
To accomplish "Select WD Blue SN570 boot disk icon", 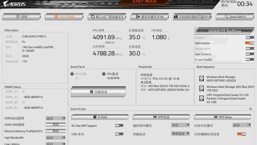I will pos(201,88).
